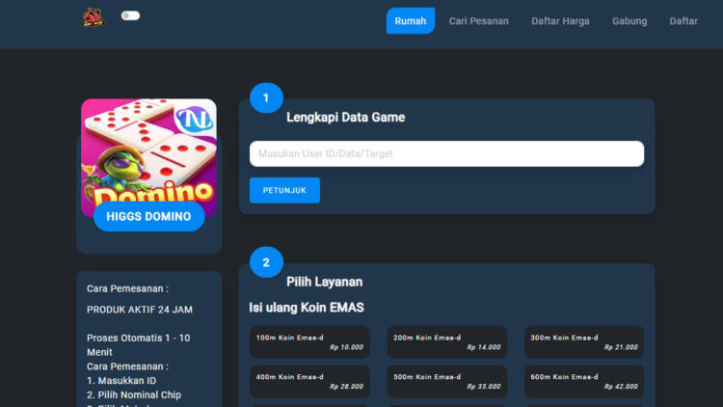Screen dimensions: 723x407
Task: Toggle the theme switch in the header
Action: coord(130,15)
